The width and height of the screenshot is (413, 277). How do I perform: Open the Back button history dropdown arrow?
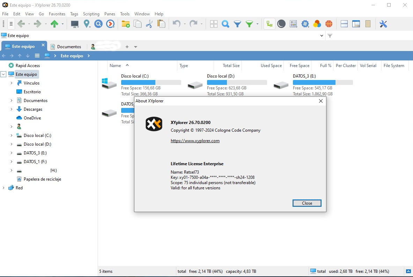point(29,24)
